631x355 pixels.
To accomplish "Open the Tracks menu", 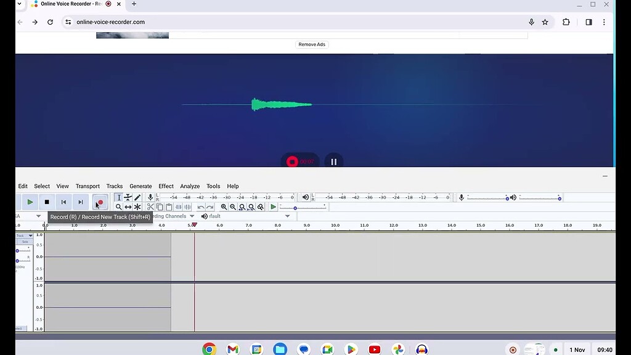I will (114, 186).
